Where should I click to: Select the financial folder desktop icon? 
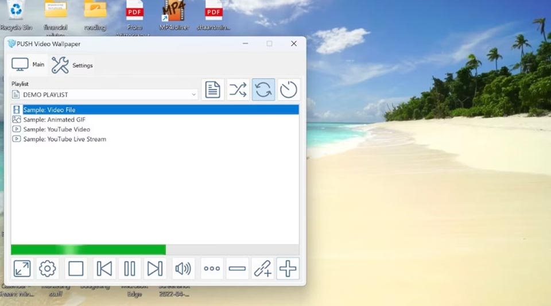[x=56, y=18]
